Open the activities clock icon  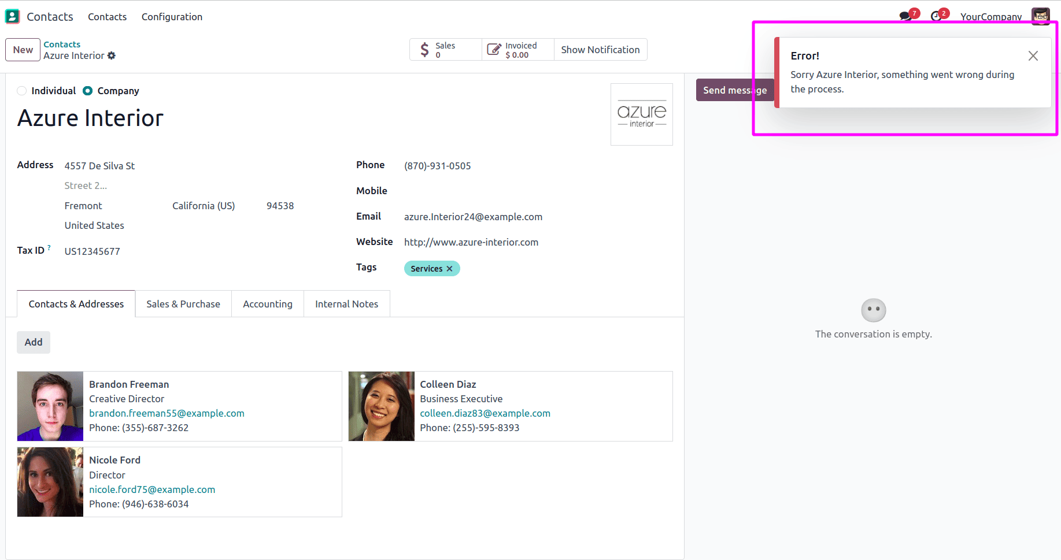[936, 16]
